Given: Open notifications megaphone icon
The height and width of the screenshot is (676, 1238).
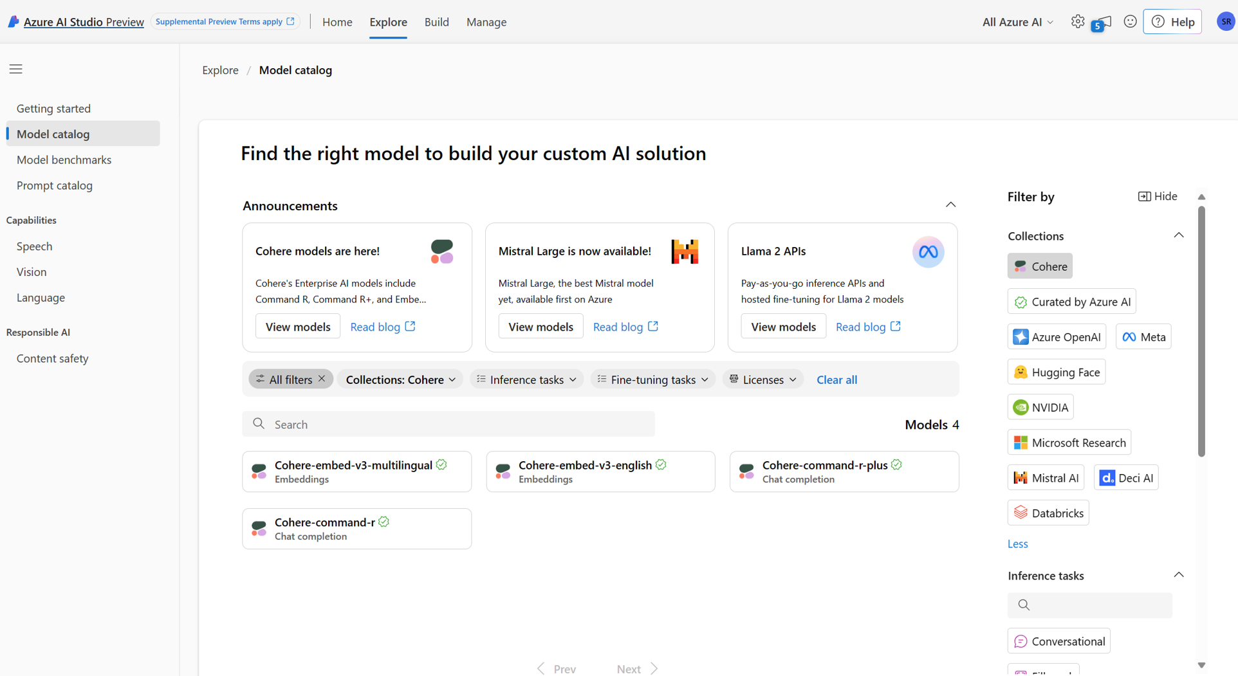Looking at the screenshot, I should pyautogui.click(x=1103, y=23).
